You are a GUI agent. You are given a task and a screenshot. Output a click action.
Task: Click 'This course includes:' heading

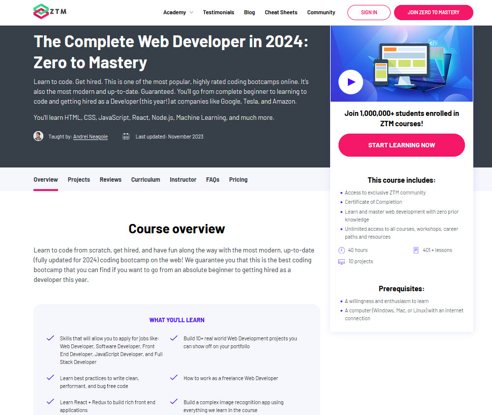click(401, 180)
